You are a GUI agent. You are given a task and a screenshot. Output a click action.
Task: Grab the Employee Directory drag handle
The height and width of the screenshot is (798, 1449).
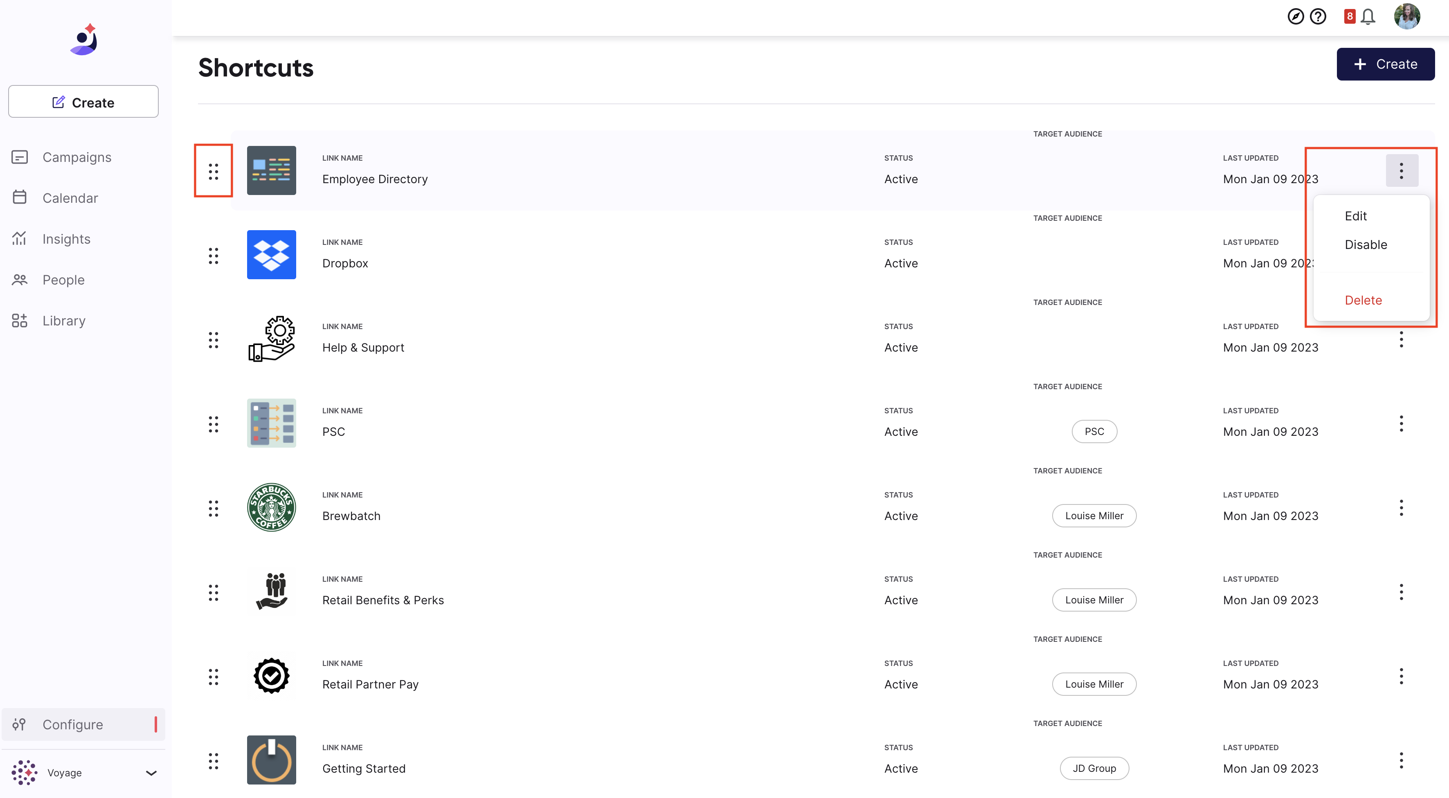(x=213, y=171)
